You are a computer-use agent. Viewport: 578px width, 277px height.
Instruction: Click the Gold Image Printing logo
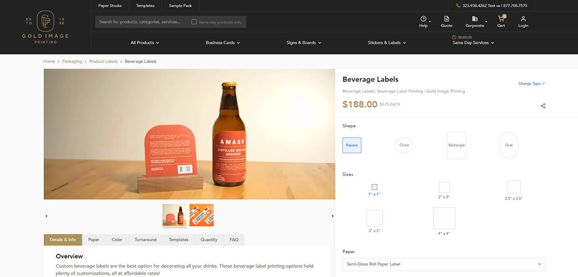[x=45, y=27]
